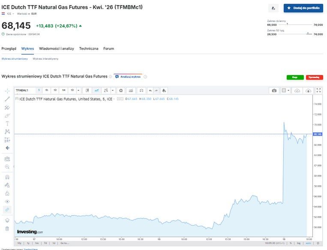The image size is (327, 250).
Task: Toggle magnet mode in drawing sidebar
Action: coord(7,177)
